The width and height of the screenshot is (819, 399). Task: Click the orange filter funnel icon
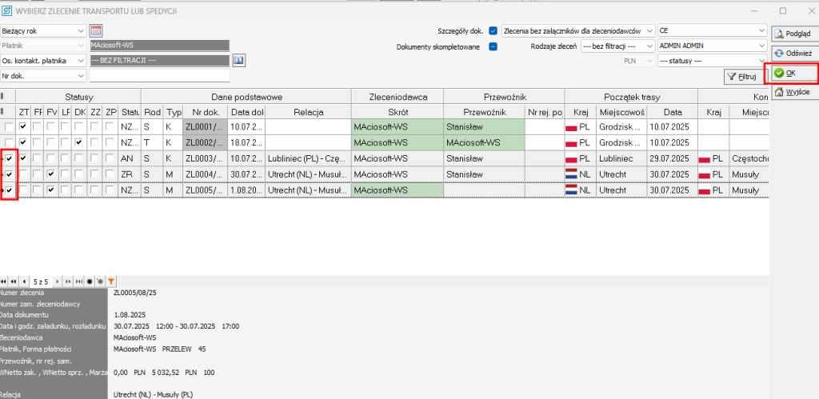(111, 281)
